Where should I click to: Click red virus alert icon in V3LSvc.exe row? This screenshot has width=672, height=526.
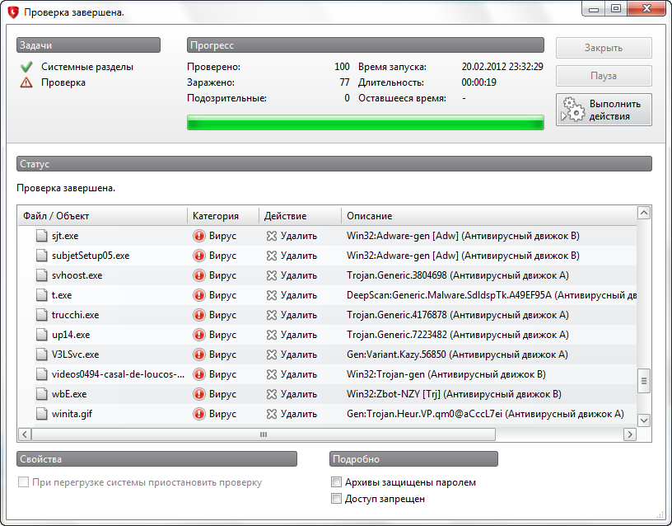(x=198, y=354)
